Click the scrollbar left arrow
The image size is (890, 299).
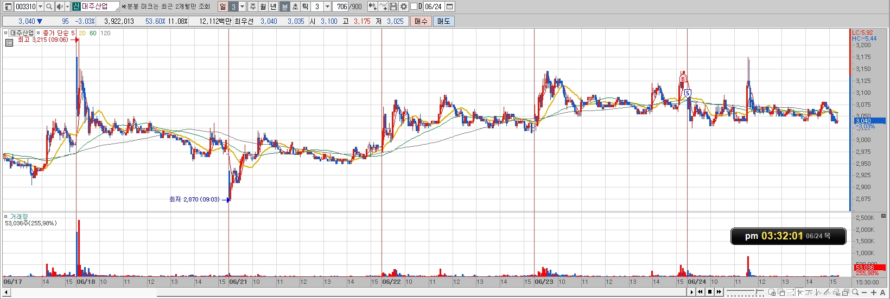click(x=7, y=292)
